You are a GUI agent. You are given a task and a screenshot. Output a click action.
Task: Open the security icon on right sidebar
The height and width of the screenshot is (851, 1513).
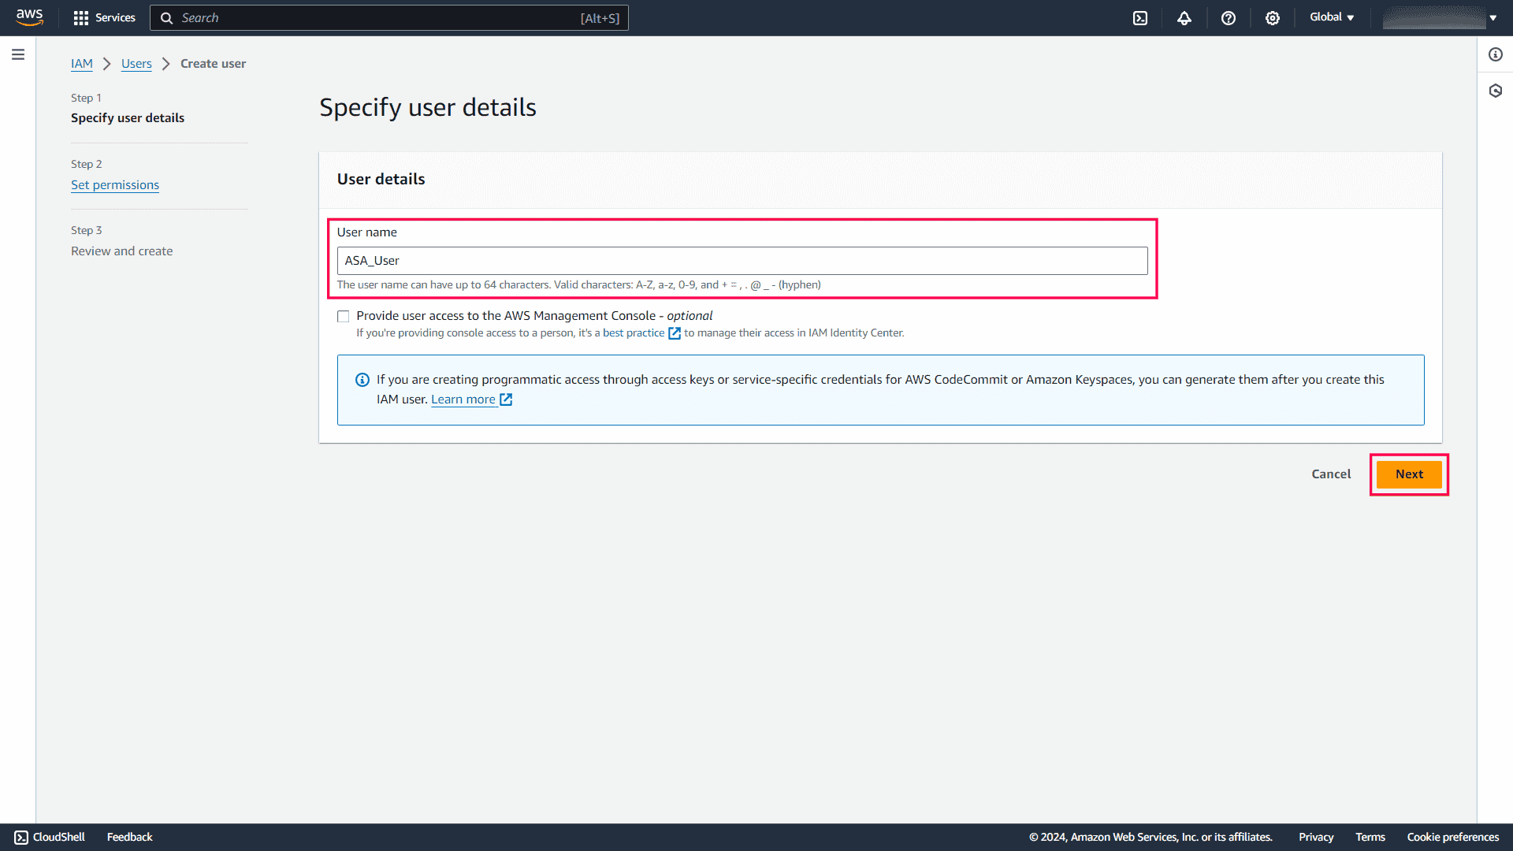[1495, 91]
